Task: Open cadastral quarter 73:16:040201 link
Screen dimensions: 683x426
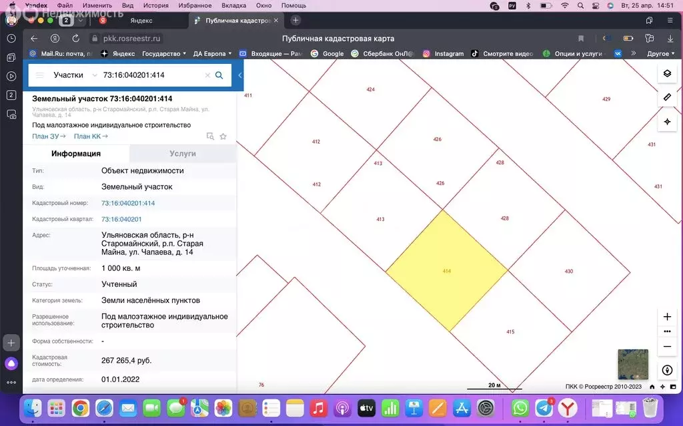Action: click(x=121, y=219)
